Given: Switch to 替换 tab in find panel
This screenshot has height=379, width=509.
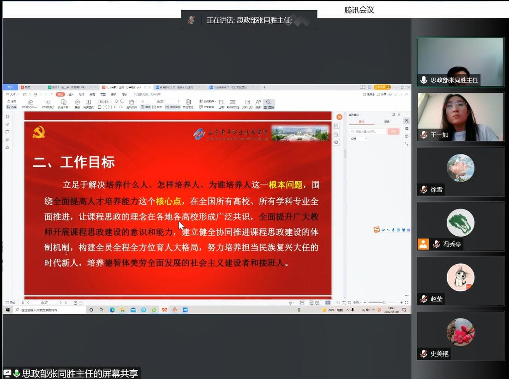Looking at the screenshot, I should 386,122.
